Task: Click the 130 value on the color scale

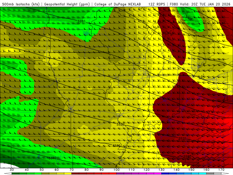Action: [161, 170]
